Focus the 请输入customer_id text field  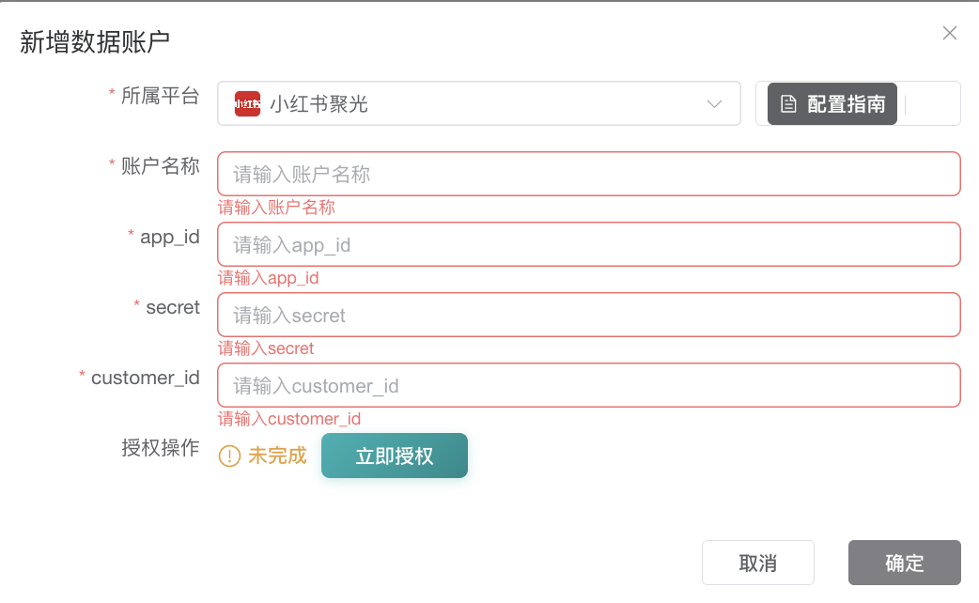pos(588,385)
